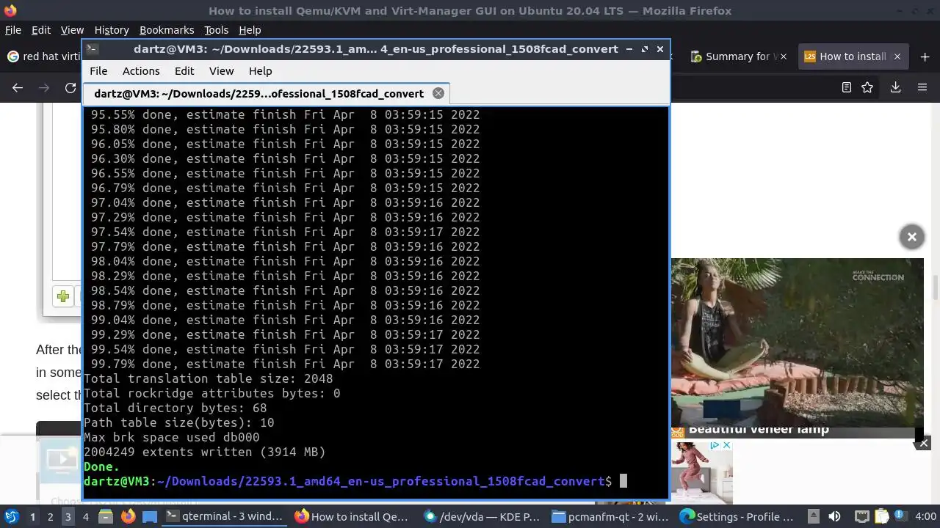Click show desktop icon in panel
This screenshot has height=528, width=940.
(149, 517)
